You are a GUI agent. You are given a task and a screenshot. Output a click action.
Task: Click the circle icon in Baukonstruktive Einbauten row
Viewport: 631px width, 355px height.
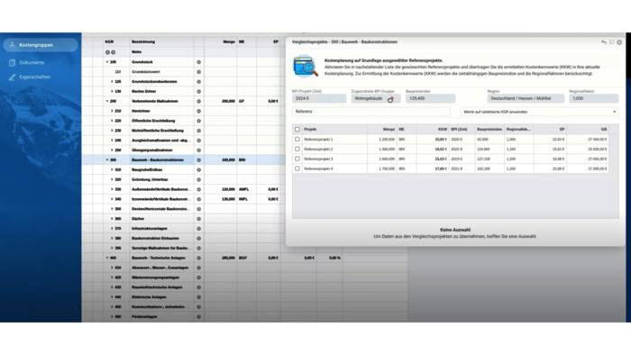tap(199, 239)
